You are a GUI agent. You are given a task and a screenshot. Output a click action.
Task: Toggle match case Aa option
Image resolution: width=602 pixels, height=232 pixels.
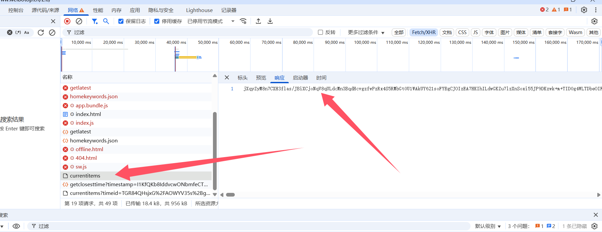pyautogui.click(x=26, y=32)
